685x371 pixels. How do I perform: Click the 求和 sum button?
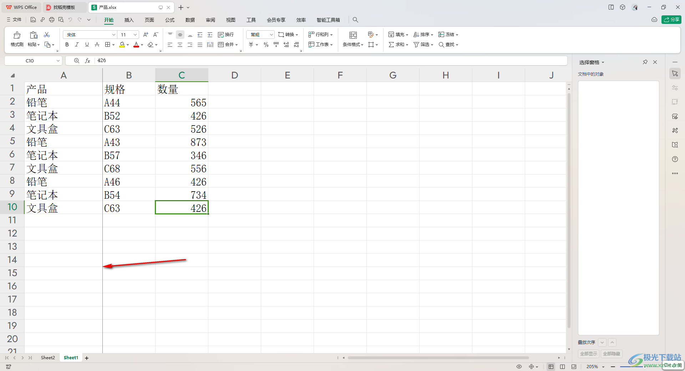tap(398, 45)
